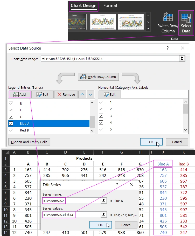Select the dark chart style thumbnail
Screen dimensions: 195x236
[x=78, y=22]
